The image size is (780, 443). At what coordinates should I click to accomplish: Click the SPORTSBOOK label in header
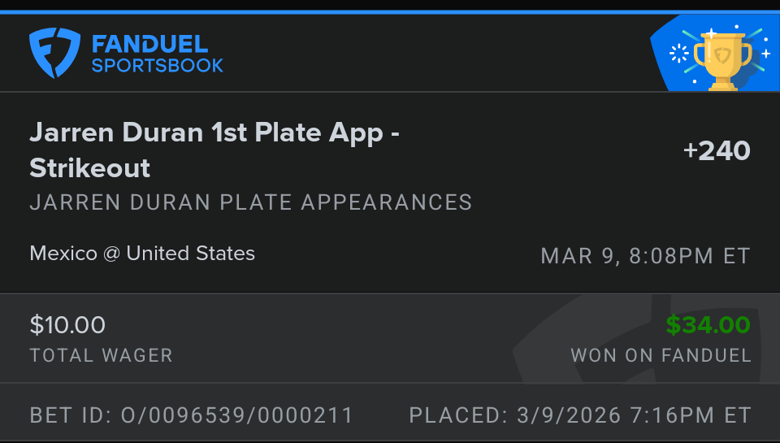pyautogui.click(x=157, y=66)
